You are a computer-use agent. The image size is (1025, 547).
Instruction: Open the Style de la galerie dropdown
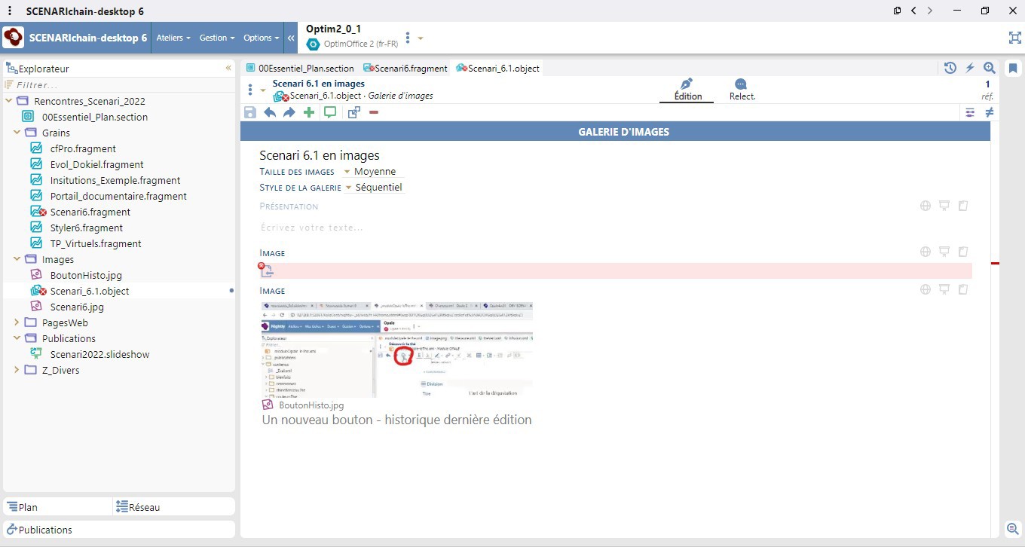[x=349, y=188]
